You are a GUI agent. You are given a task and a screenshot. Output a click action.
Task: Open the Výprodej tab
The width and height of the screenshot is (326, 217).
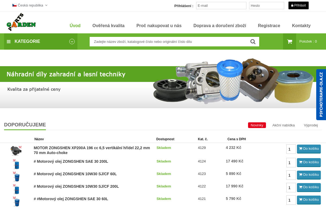pyautogui.click(x=311, y=125)
